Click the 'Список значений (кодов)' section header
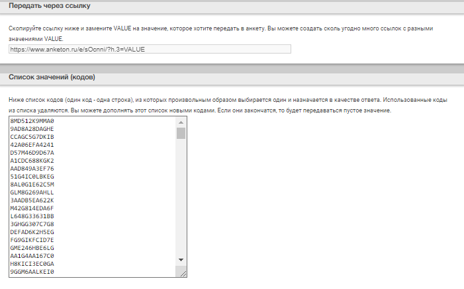Image resolution: width=464 pixels, height=289 pixels. [x=52, y=77]
